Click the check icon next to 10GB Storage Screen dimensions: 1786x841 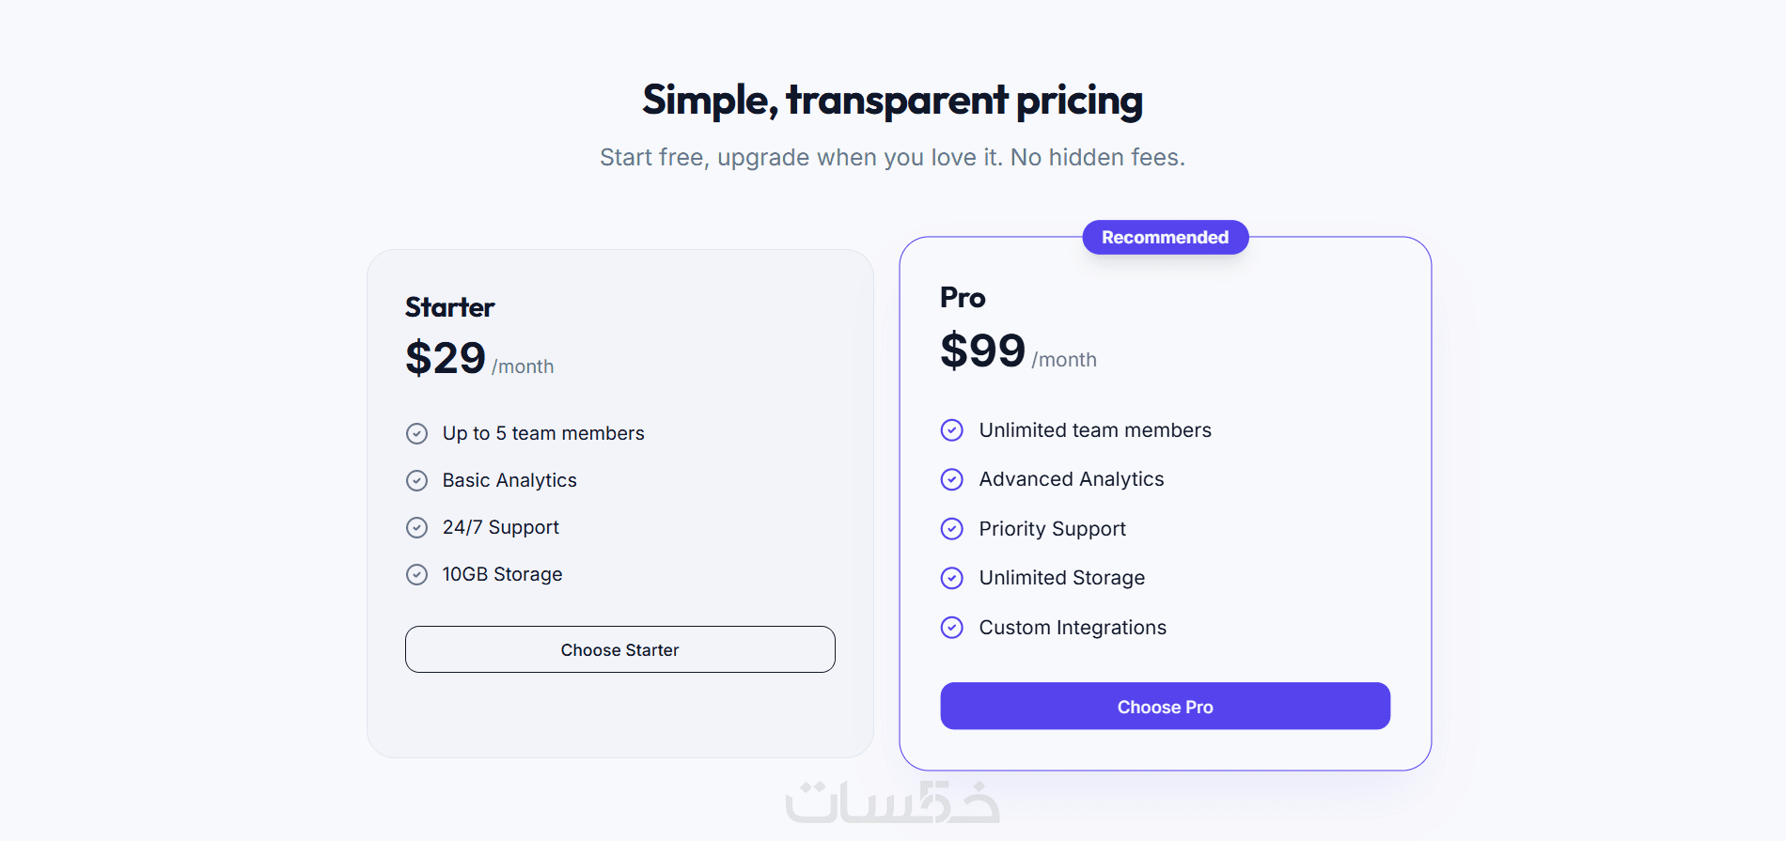[x=416, y=574]
